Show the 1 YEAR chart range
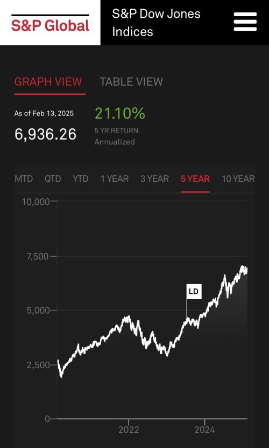 pyautogui.click(x=115, y=179)
